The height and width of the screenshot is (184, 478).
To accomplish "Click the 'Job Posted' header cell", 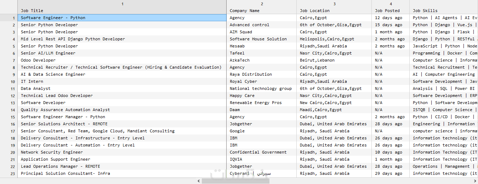I will tap(391, 11).
